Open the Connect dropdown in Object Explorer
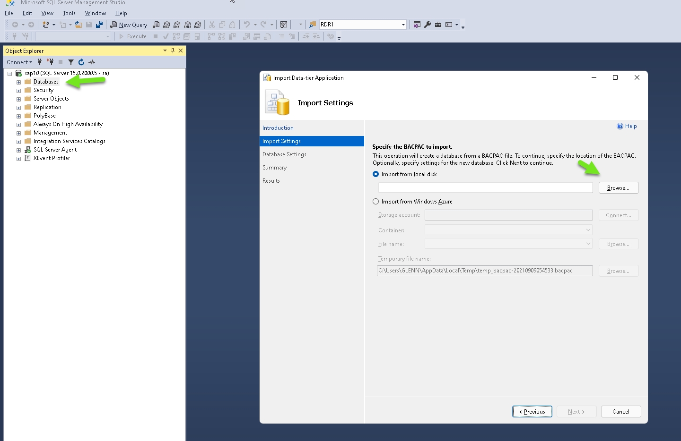Image resolution: width=681 pixels, height=441 pixels. [x=19, y=62]
